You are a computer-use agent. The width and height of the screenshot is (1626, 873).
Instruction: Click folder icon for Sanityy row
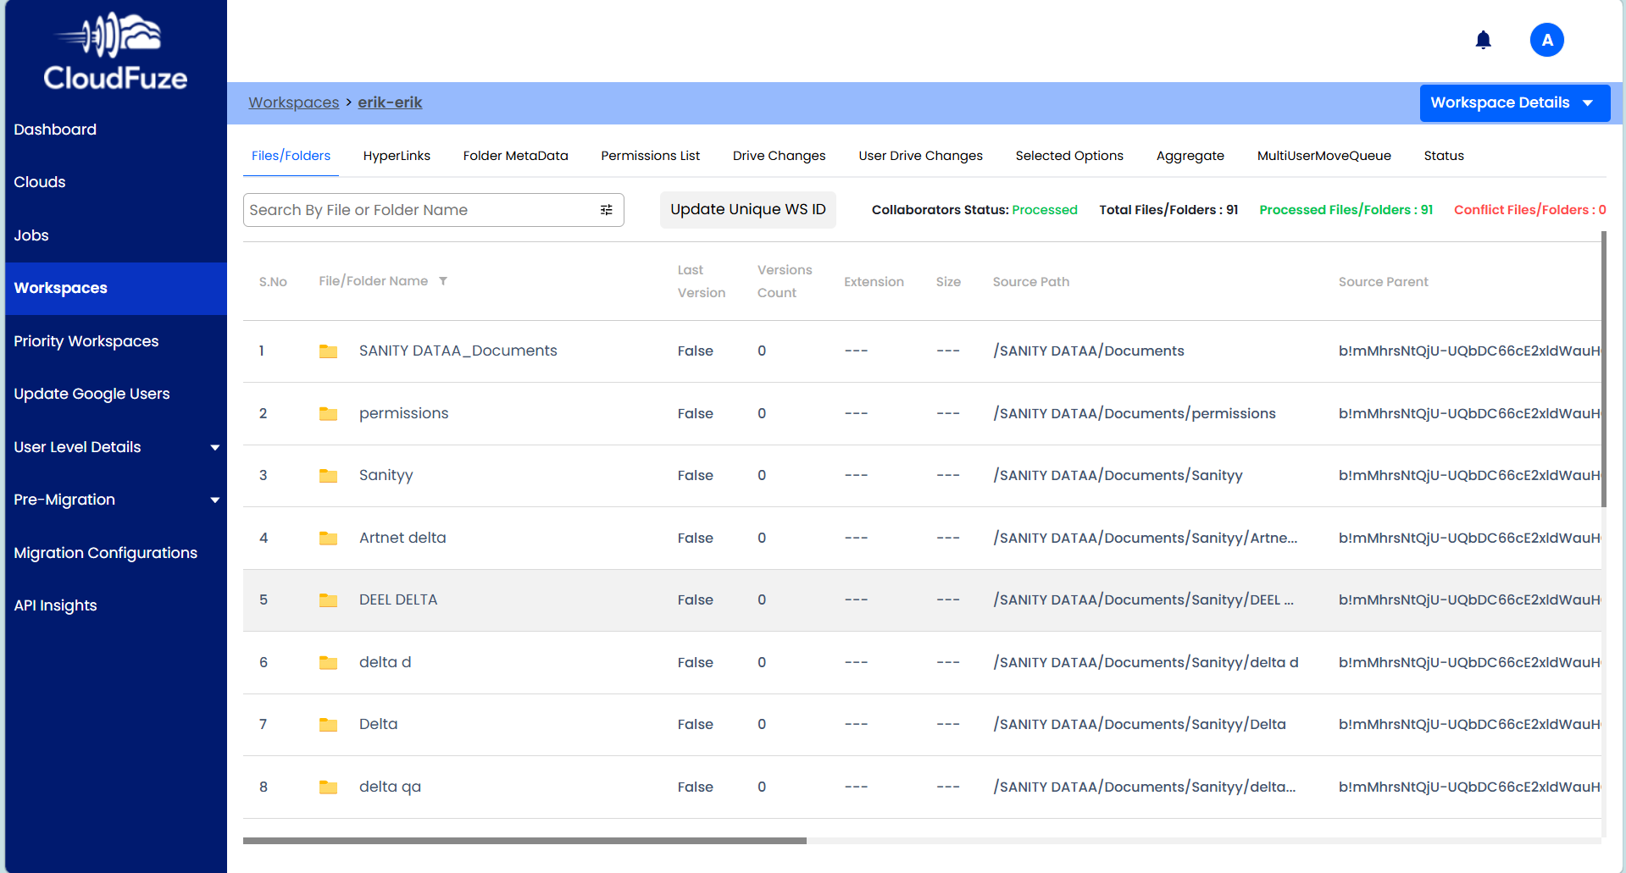(328, 476)
